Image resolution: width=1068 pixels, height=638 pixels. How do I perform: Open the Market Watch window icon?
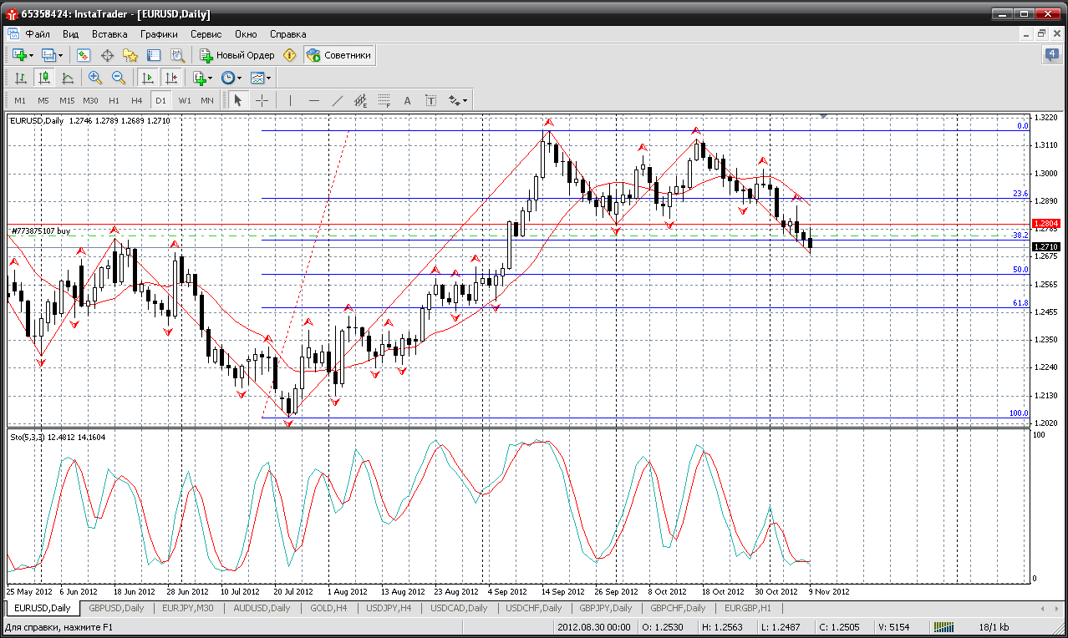tap(84, 55)
